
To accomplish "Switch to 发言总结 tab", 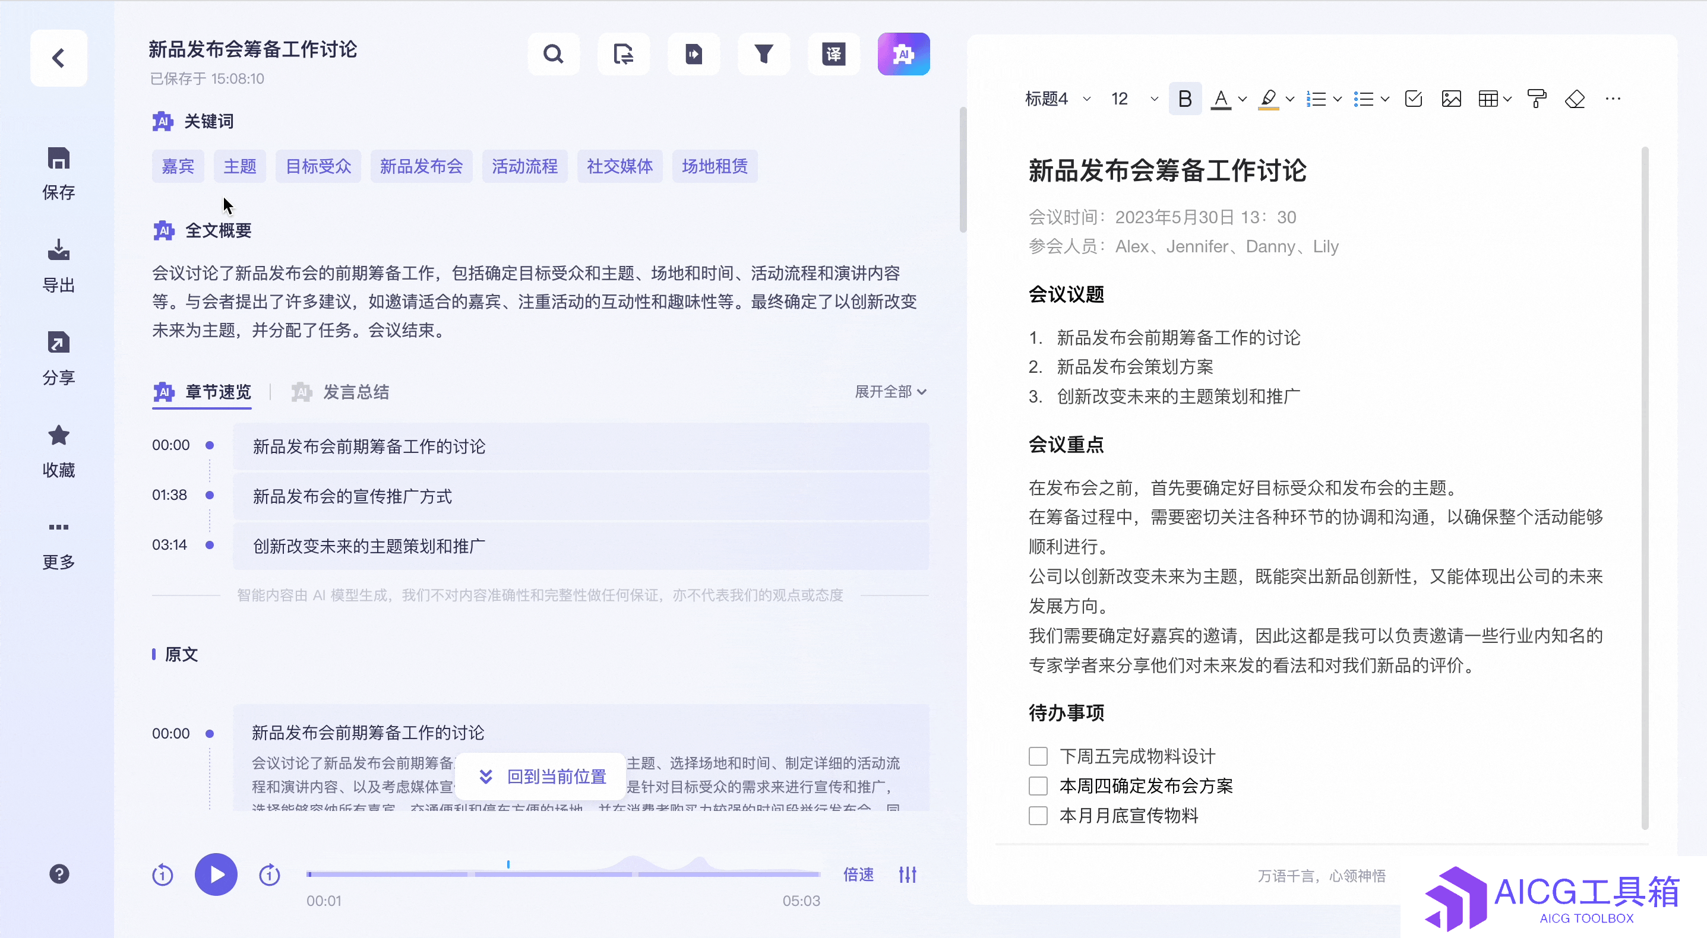I will pos(340,392).
